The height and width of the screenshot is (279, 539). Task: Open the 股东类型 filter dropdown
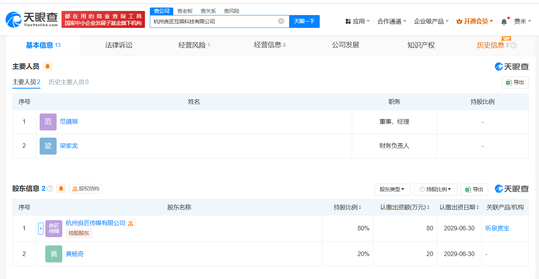click(392, 189)
